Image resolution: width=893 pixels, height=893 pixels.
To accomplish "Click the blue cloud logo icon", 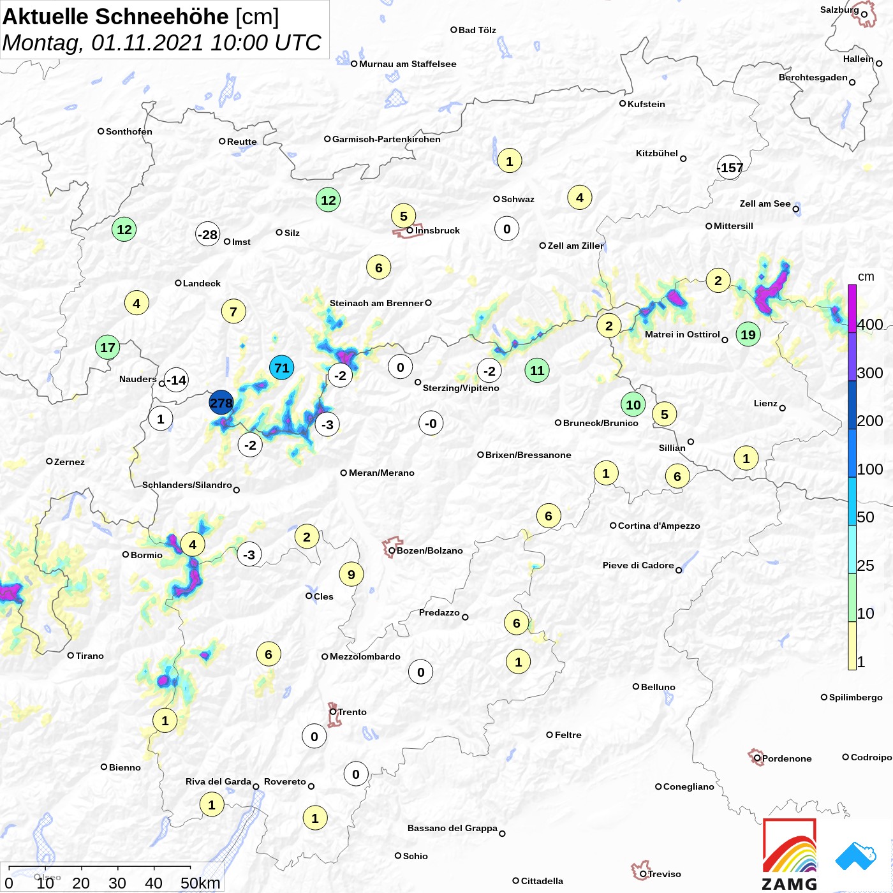I will click(856, 856).
